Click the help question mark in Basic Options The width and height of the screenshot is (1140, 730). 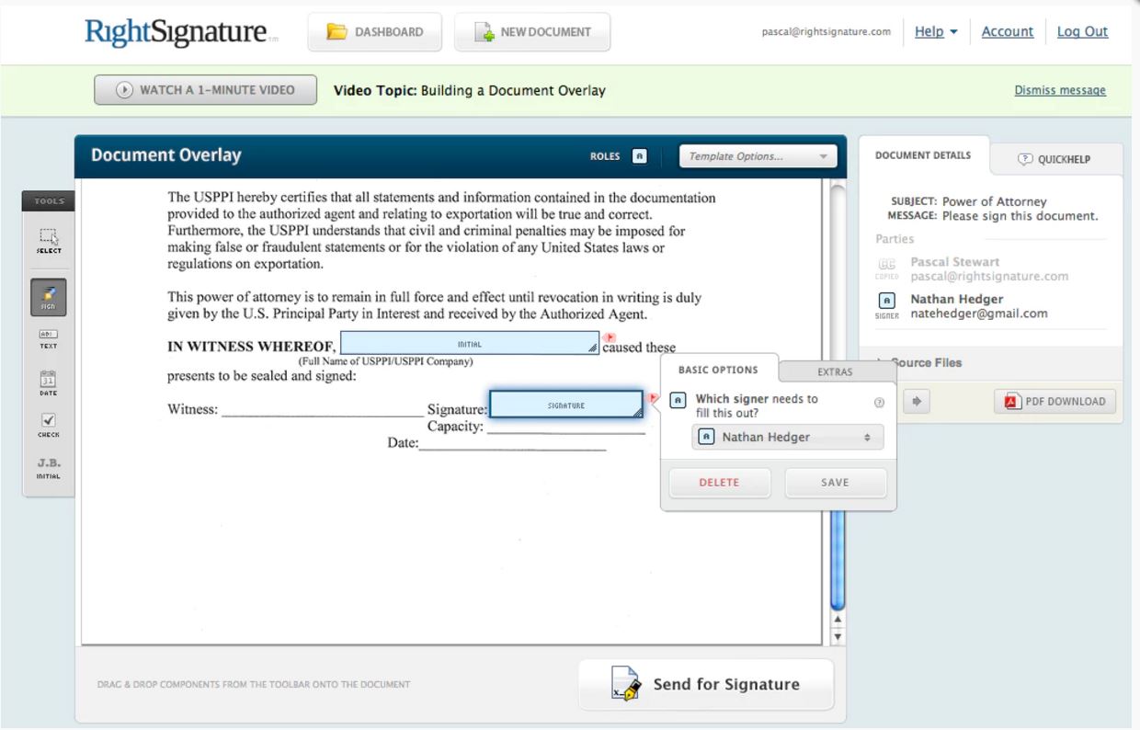click(879, 402)
